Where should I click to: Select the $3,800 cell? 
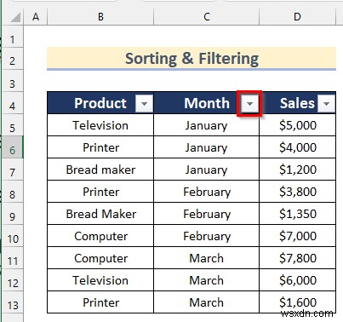pyautogui.click(x=298, y=192)
